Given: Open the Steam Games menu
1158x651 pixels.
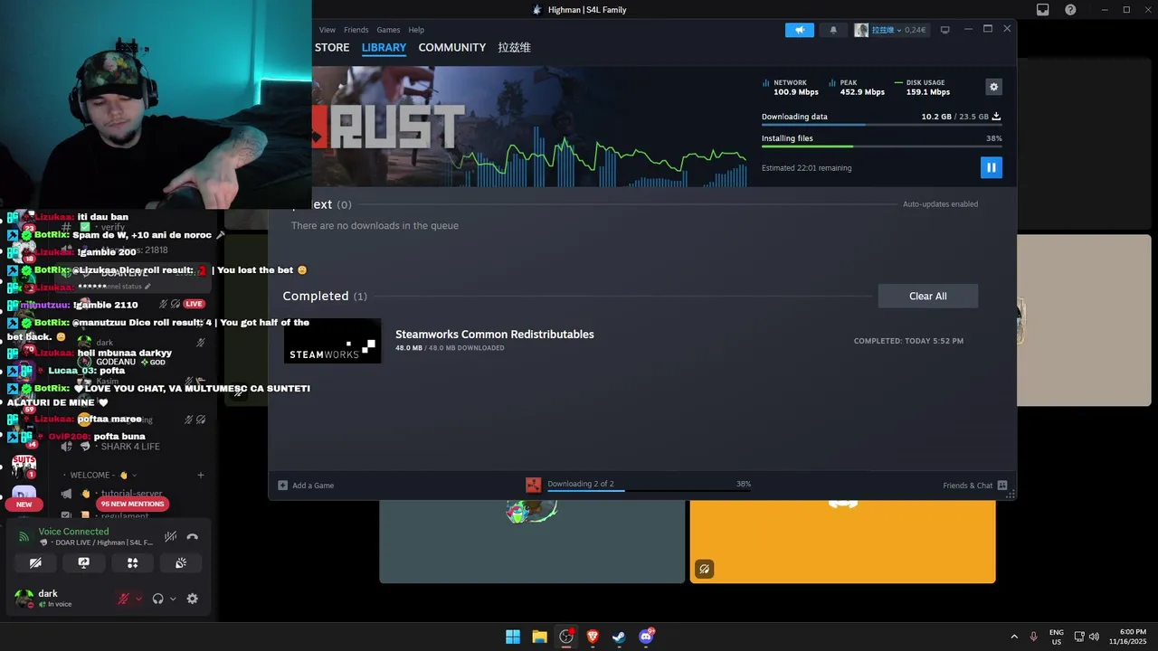Looking at the screenshot, I should pyautogui.click(x=388, y=30).
